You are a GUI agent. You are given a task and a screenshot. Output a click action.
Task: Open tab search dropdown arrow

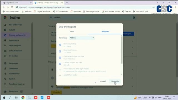[x=157, y=2]
